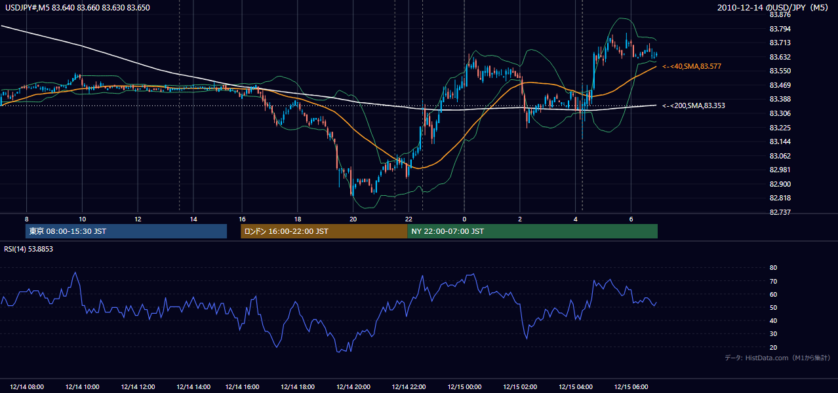Click price axis value 83.388

click(x=779, y=99)
